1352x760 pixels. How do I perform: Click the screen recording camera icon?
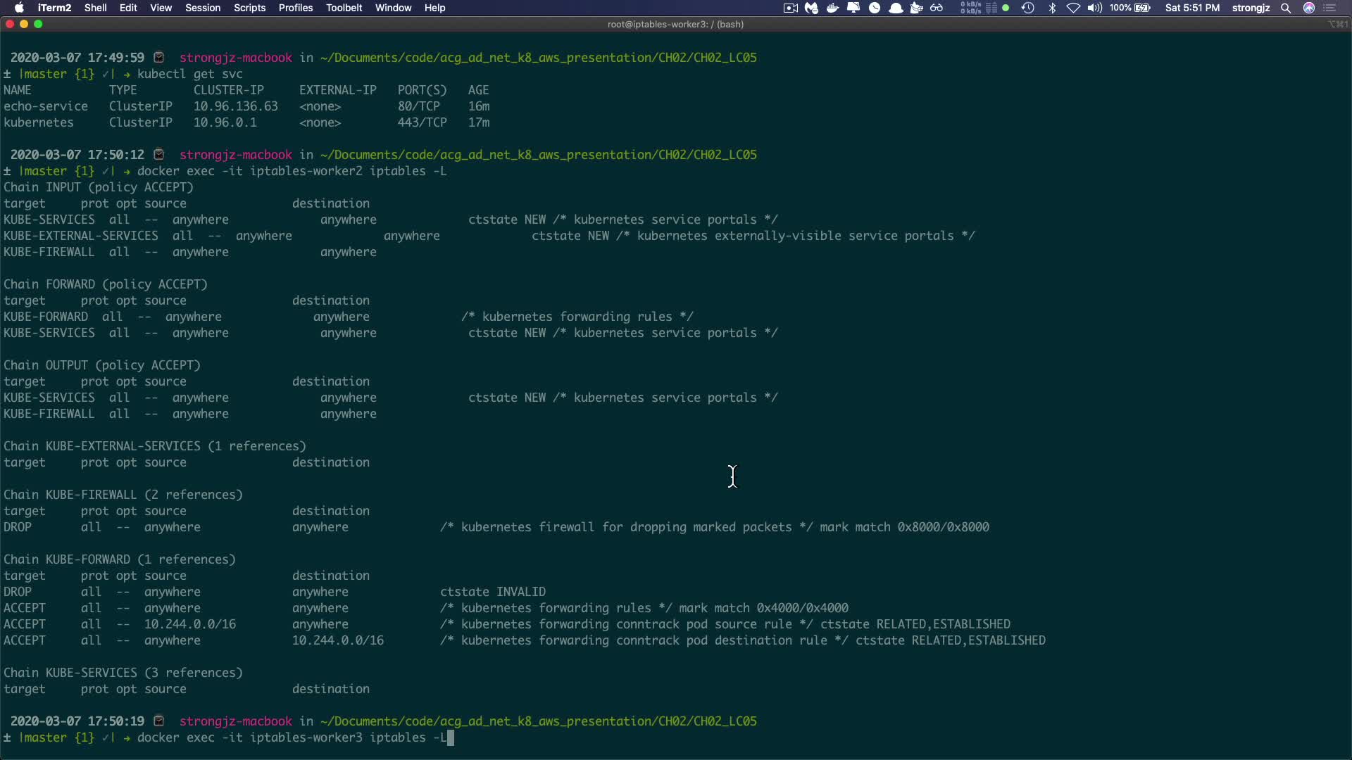(790, 8)
